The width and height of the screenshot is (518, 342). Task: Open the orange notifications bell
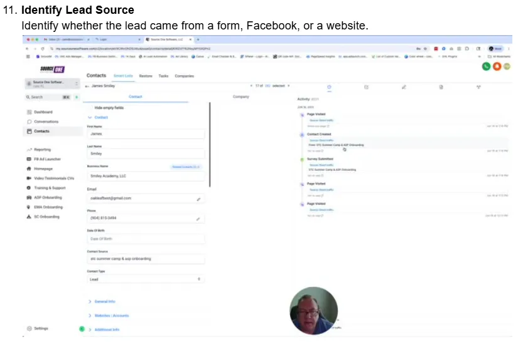pyautogui.click(x=497, y=66)
